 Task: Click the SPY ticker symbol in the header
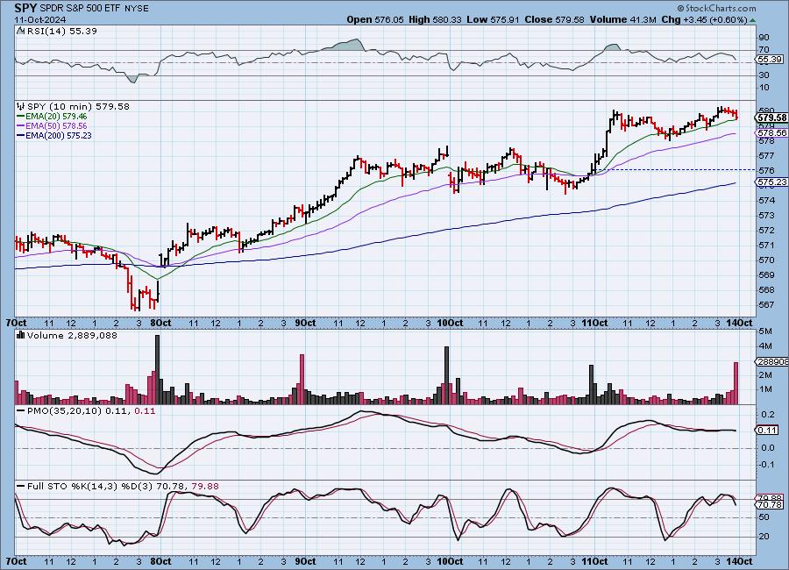pos(25,8)
